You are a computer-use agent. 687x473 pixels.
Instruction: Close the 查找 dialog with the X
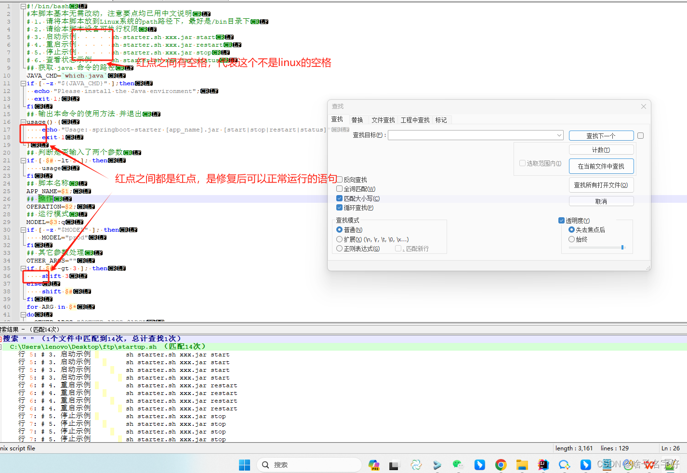(643, 106)
